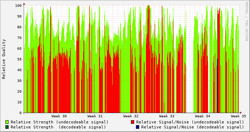Image resolution: width=250 pixels, height=132 pixels.
Task: Select the Week 33 axis label
Action: coord(167,116)
